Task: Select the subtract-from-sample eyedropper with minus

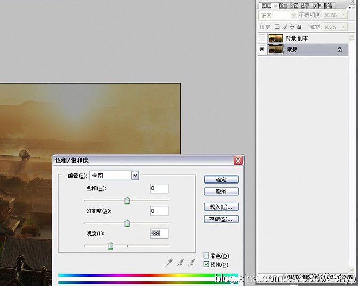Action: click(x=191, y=263)
